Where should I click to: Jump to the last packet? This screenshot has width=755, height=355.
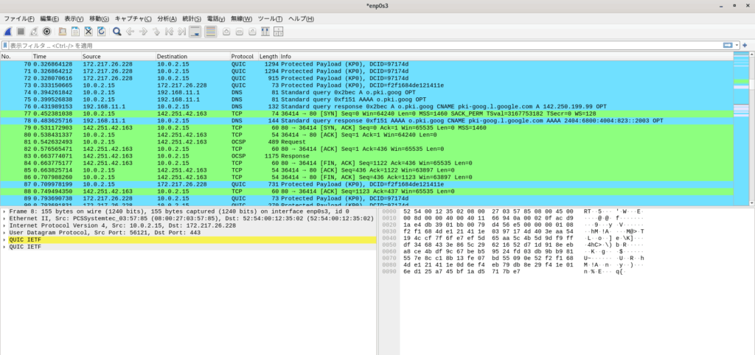pyautogui.click(x=181, y=31)
